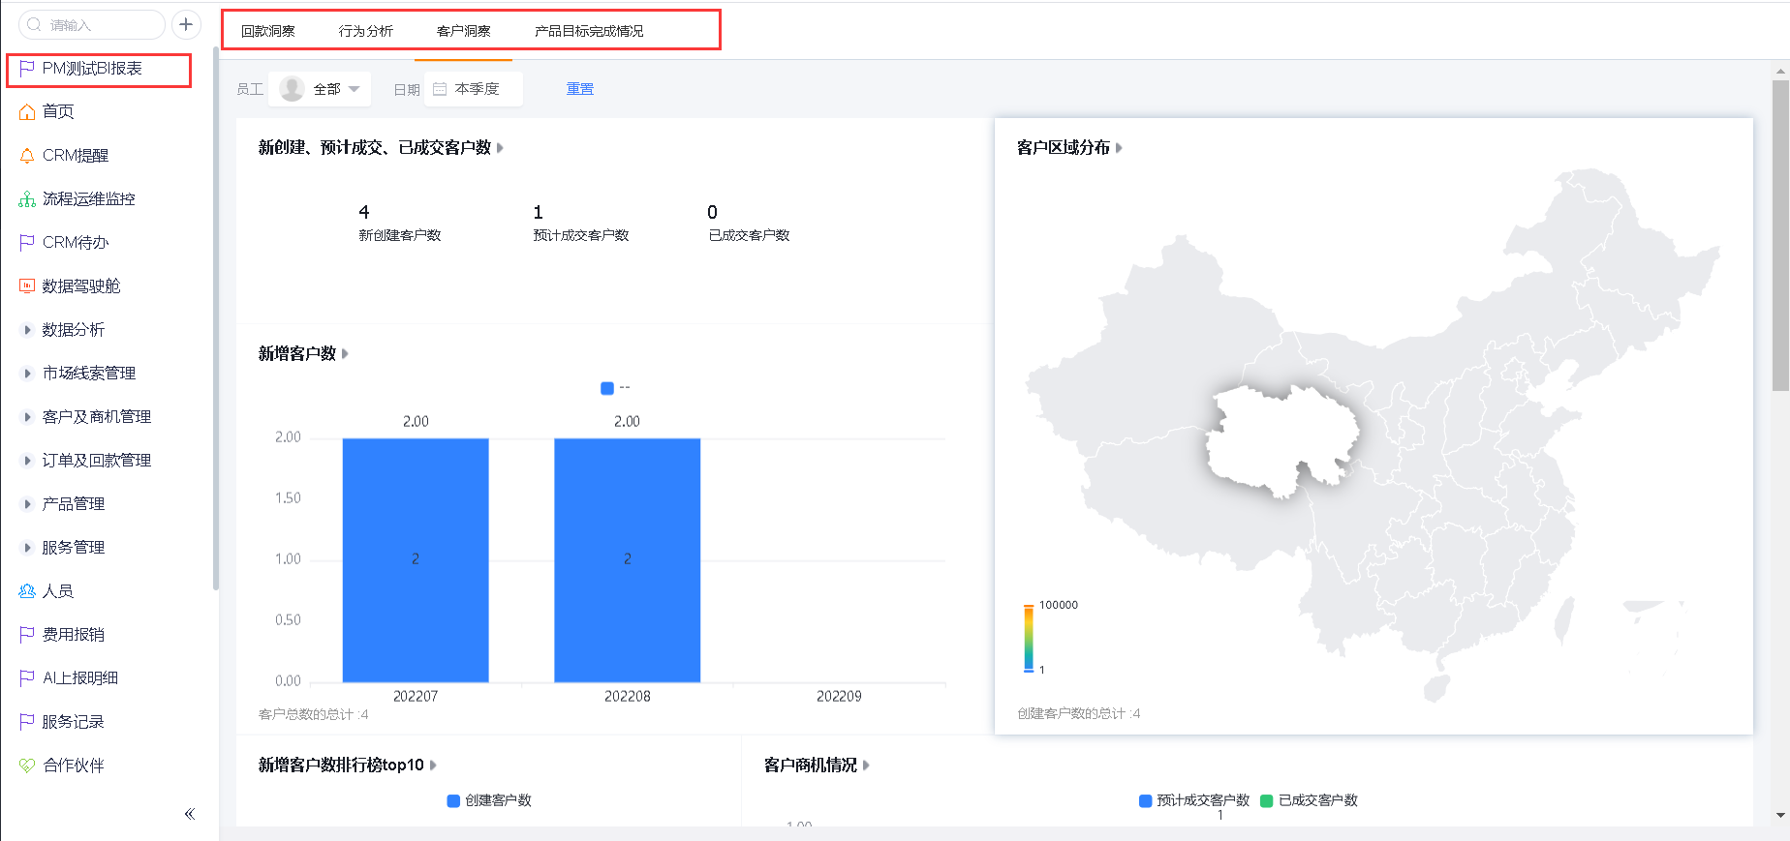
Task: Click the search magnifier icon
Action: [34, 24]
